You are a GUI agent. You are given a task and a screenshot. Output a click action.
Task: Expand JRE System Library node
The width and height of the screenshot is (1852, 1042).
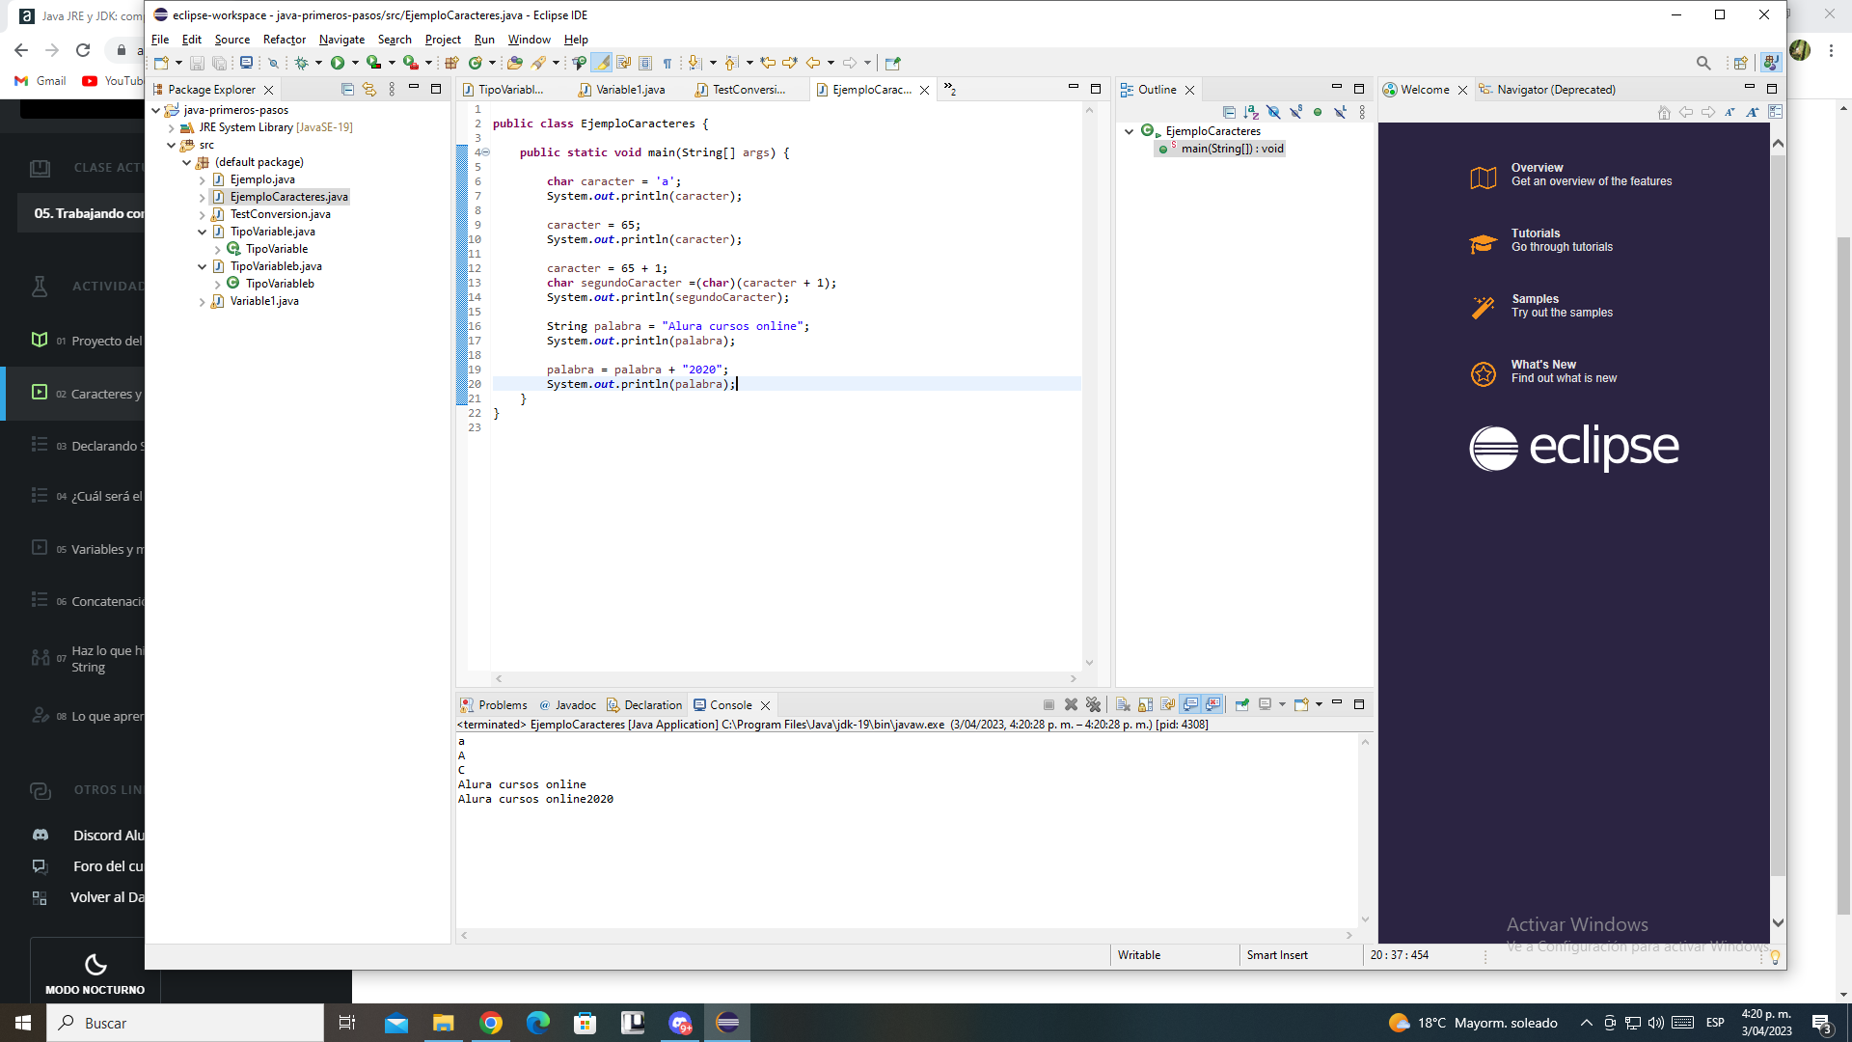pyautogui.click(x=171, y=127)
